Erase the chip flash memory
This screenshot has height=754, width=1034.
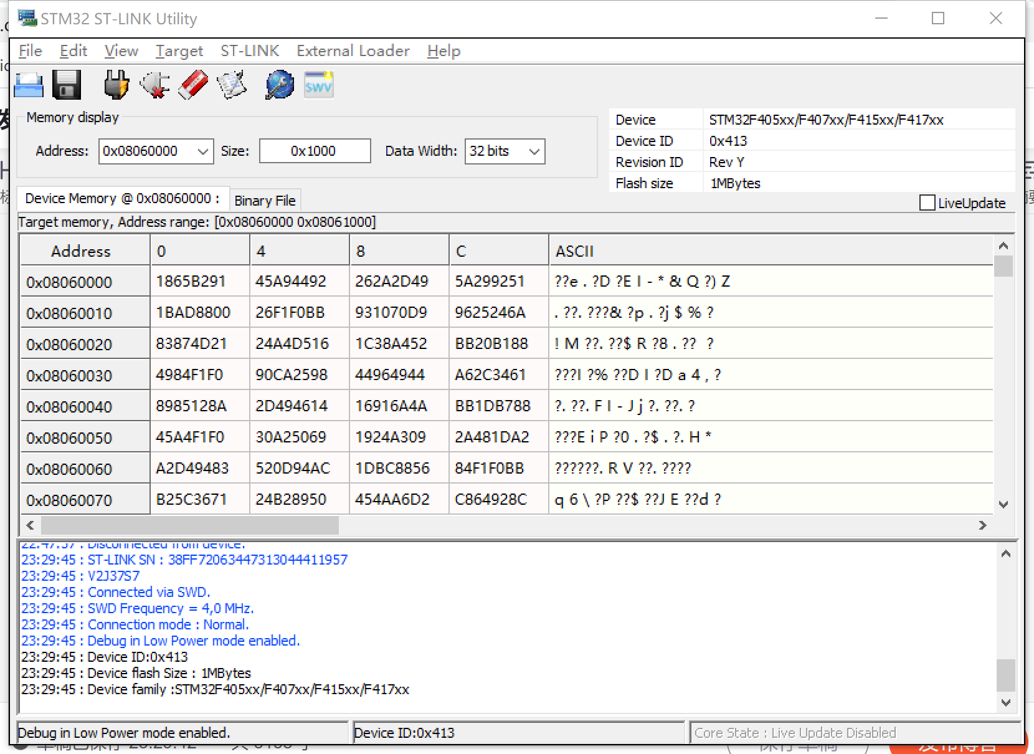click(x=192, y=84)
